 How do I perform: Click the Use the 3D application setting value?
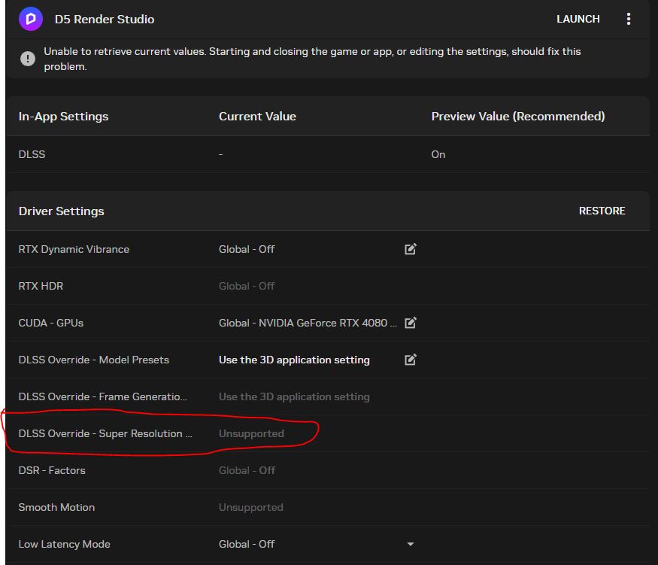294,360
